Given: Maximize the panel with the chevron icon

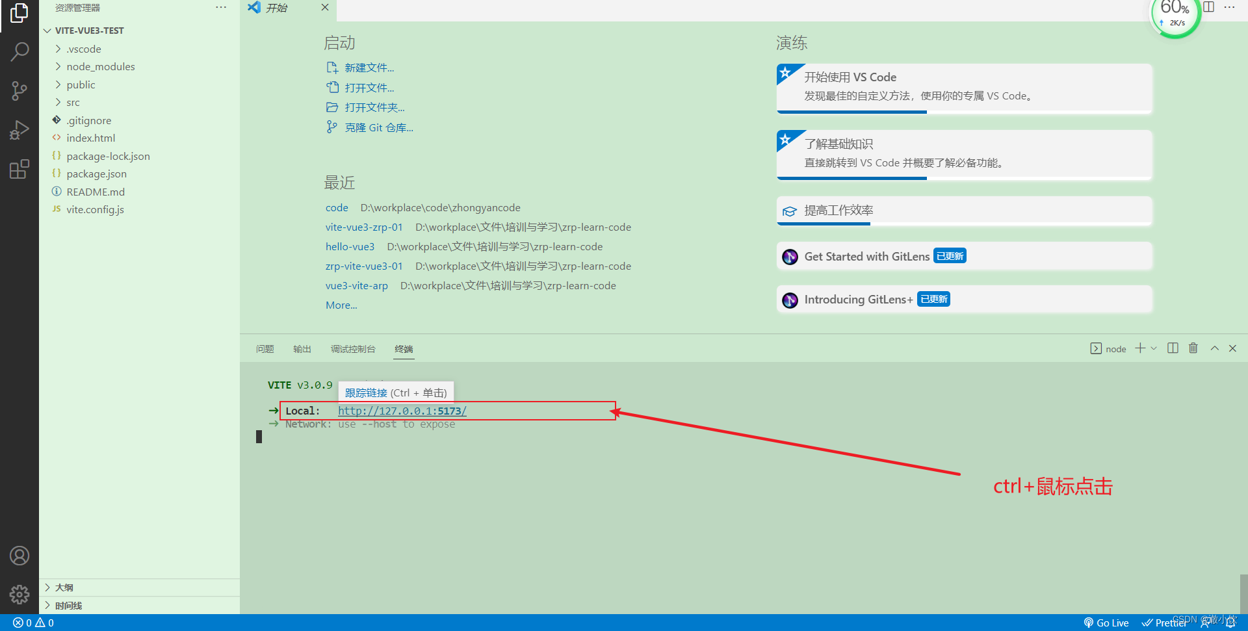Looking at the screenshot, I should [1214, 348].
